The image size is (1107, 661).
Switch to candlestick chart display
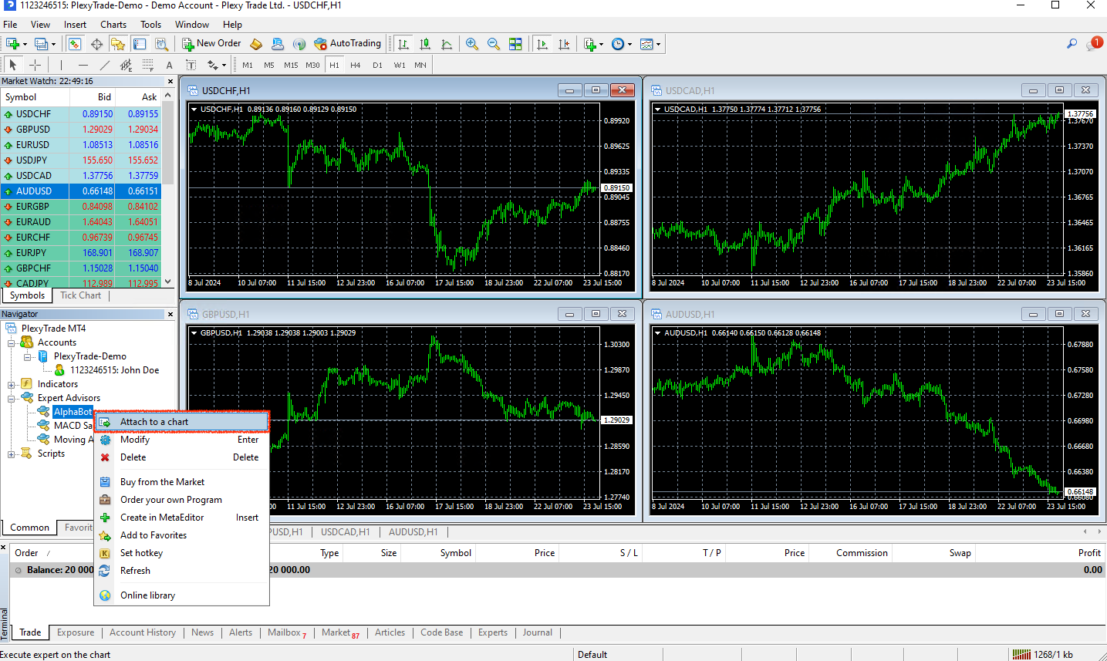(x=424, y=44)
